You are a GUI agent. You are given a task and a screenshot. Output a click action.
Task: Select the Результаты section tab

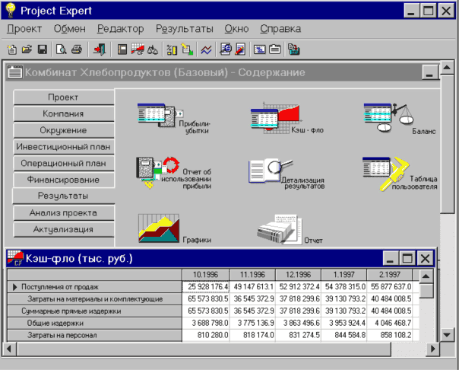(64, 196)
